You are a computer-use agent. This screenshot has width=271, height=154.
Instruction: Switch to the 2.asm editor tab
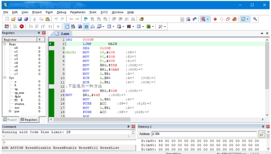63,34
